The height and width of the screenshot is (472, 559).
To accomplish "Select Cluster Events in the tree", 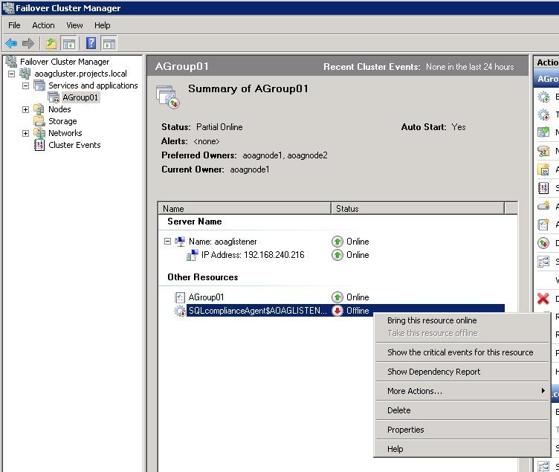I will (x=74, y=145).
